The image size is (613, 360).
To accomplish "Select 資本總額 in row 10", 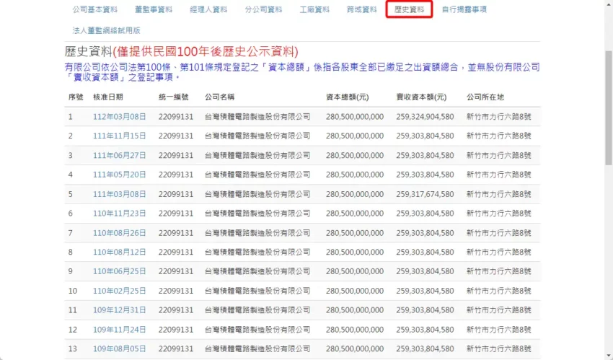I will pos(355,291).
